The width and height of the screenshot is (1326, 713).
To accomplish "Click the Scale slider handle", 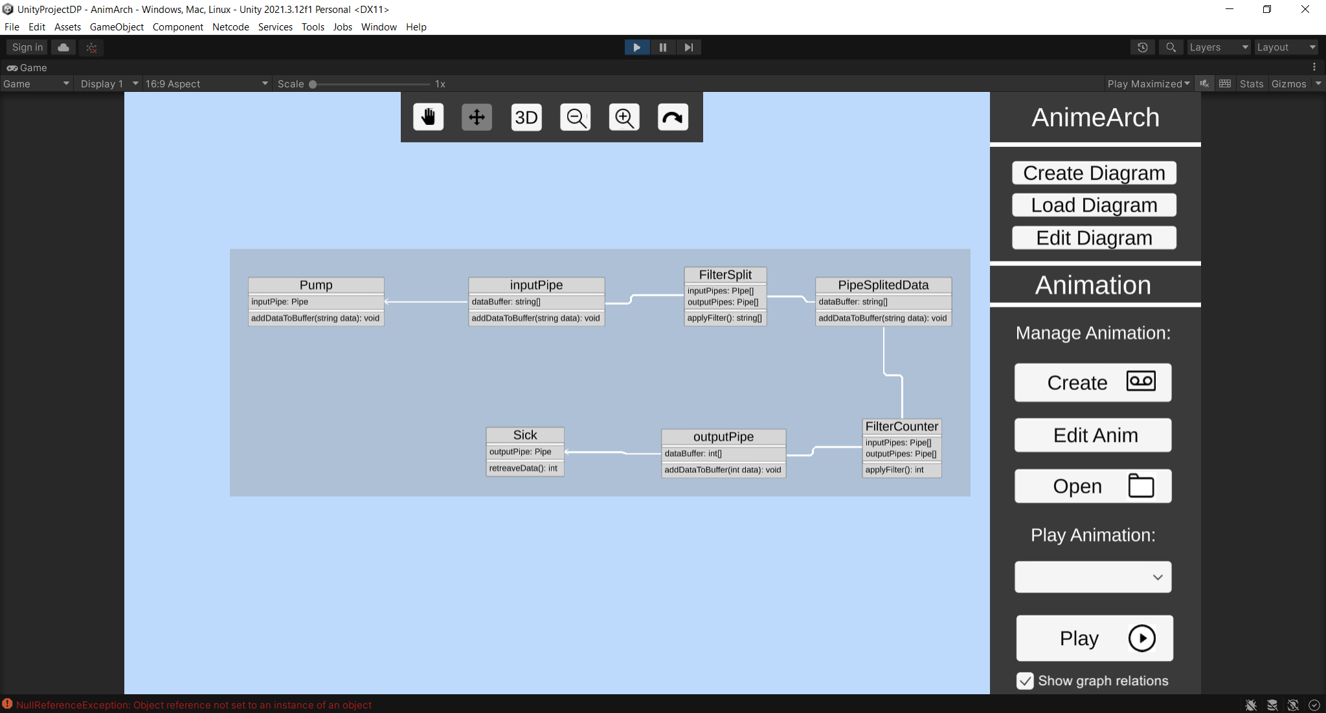I will coord(313,84).
